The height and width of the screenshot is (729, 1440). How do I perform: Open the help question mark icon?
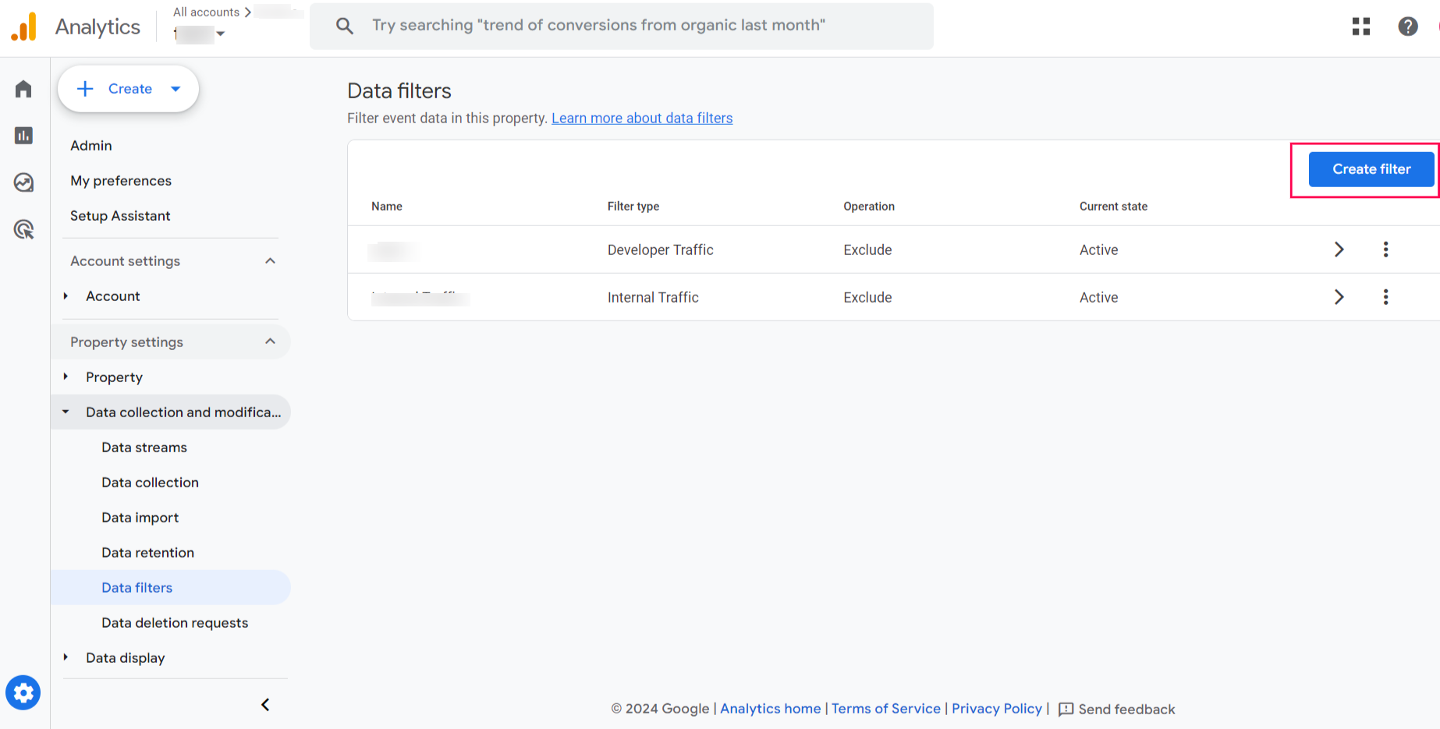coord(1408,27)
